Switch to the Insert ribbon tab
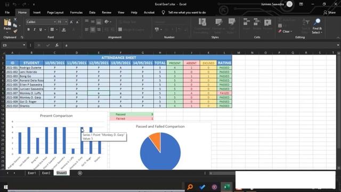341x192 pixels. click(37, 12)
